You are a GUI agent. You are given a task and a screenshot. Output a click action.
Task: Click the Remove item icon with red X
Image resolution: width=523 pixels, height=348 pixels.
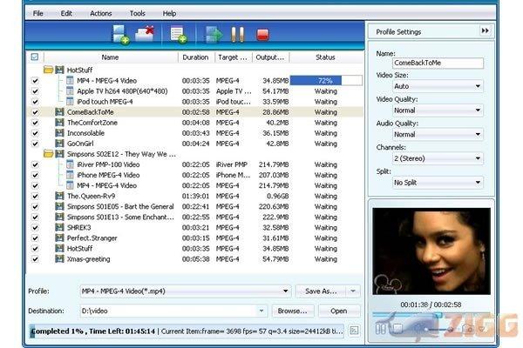coord(145,36)
